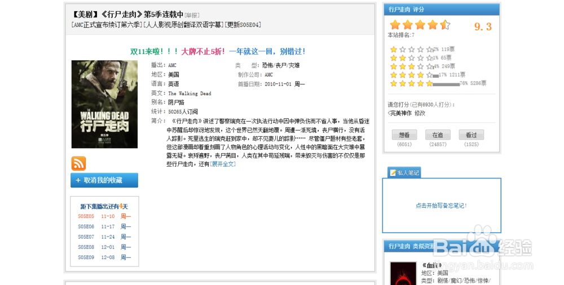Image resolution: width=564 pixels, height=285 pixels.
Task: Click the English title The Walking Dead
Action: 190,93
